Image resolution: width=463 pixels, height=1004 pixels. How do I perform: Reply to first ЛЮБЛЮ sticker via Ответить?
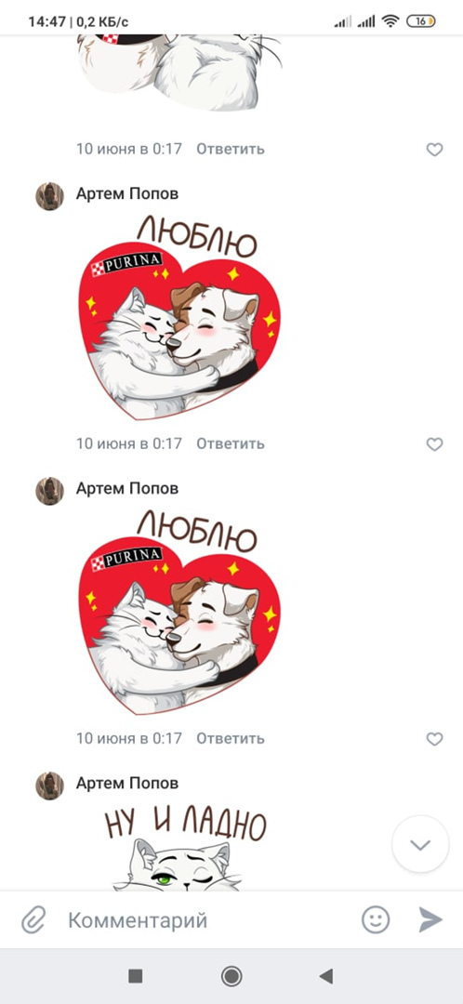[230, 443]
